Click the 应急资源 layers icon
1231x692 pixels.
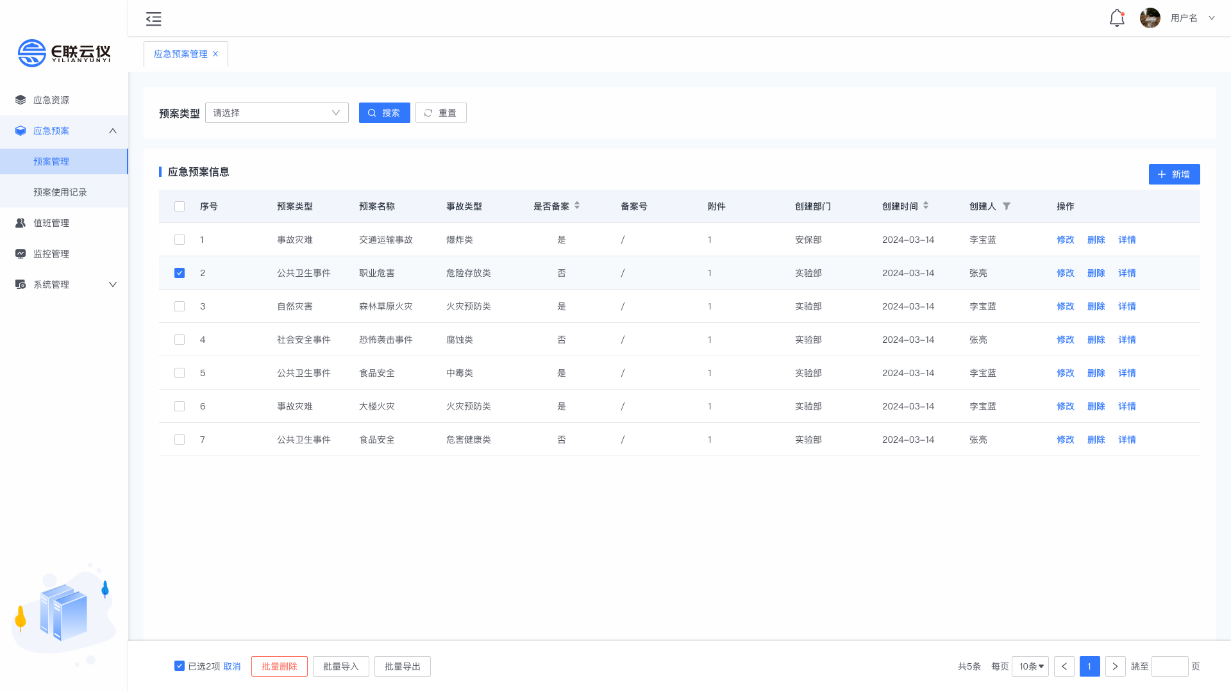[21, 100]
